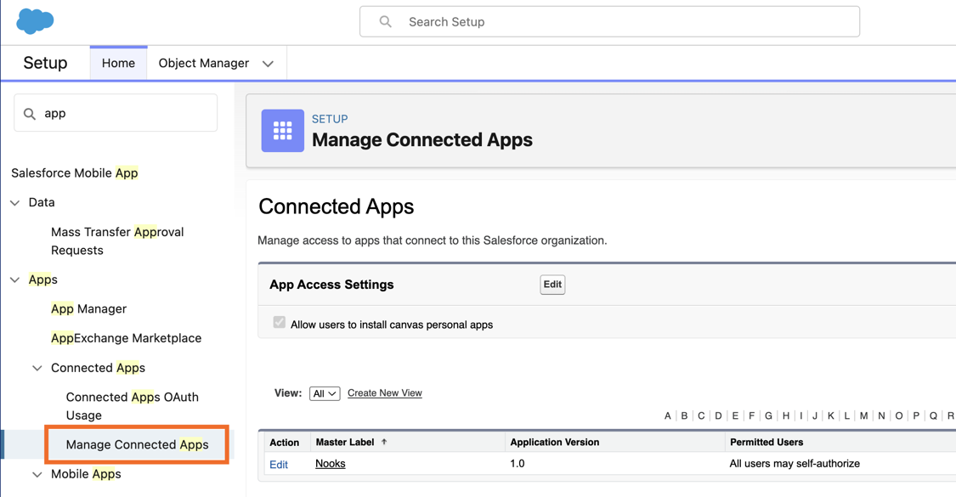The height and width of the screenshot is (497, 956).
Task: Filter list by letter F
Action: point(752,416)
